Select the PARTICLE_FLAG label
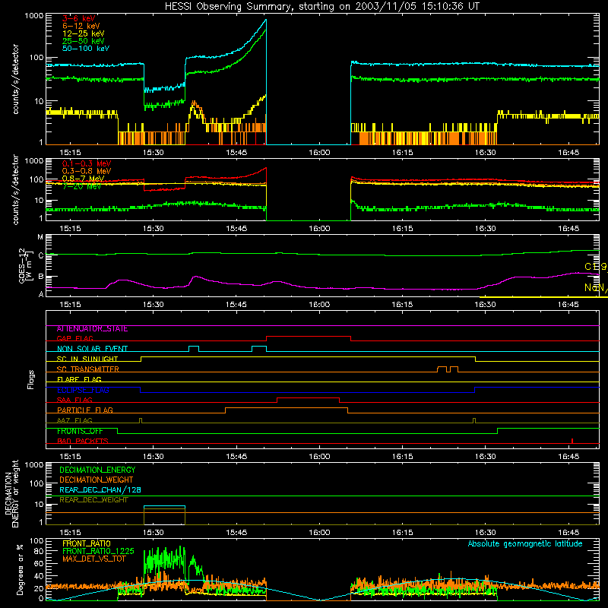This screenshot has width=608, height=608. [x=85, y=410]
